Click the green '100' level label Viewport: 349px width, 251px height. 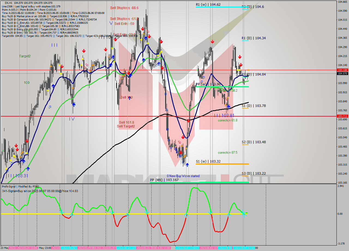[x=26, y=82]
